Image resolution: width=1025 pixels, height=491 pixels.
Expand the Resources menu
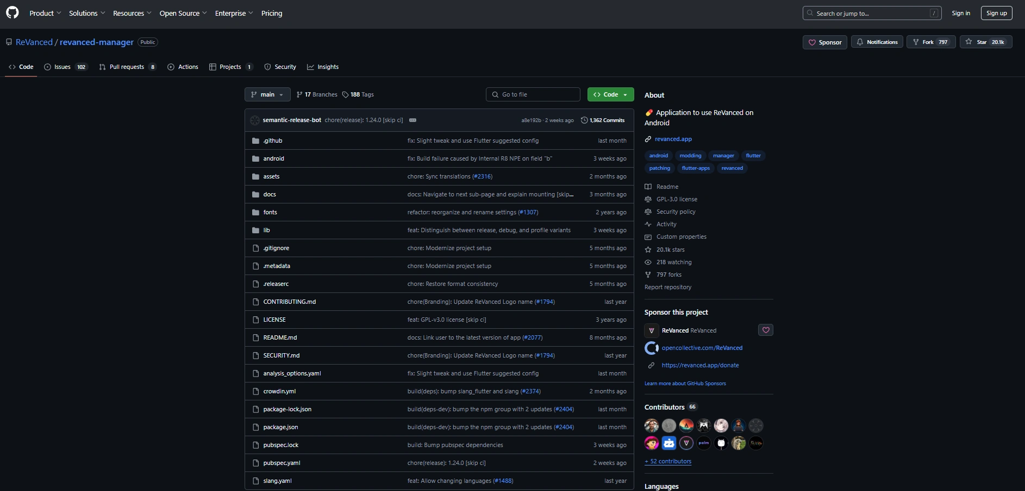tap(132, 13)
